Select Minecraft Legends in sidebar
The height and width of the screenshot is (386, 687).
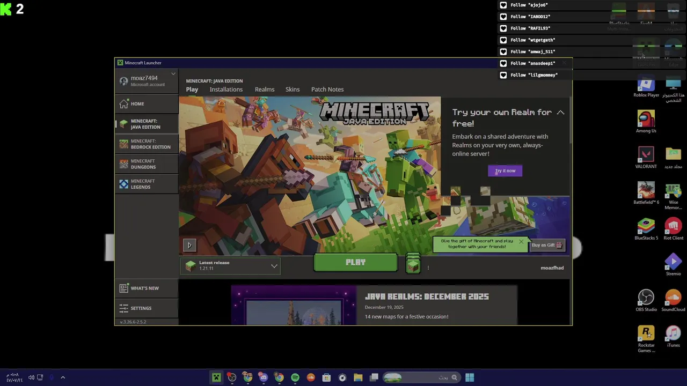click(x=147, y=184)
